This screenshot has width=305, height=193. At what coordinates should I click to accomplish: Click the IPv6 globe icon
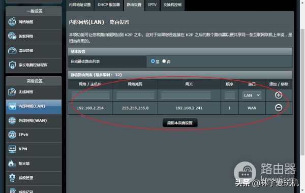click(x=12, y=135)
